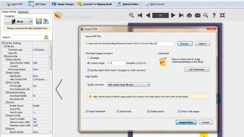This screenshot has width=244, height=137.
Task: Select the Enable Sound row
Action: (25, 106)
